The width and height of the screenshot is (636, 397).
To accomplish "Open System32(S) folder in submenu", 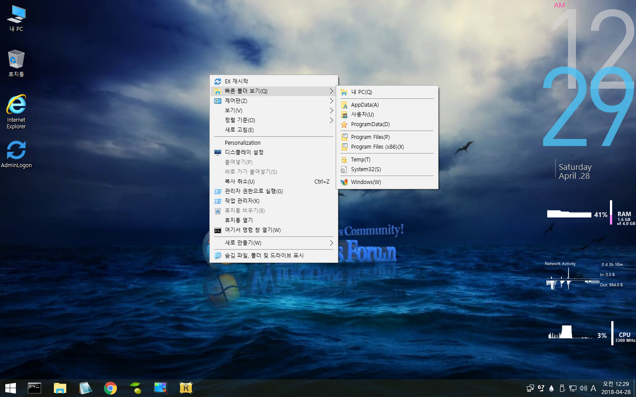I will click(387, 169).
